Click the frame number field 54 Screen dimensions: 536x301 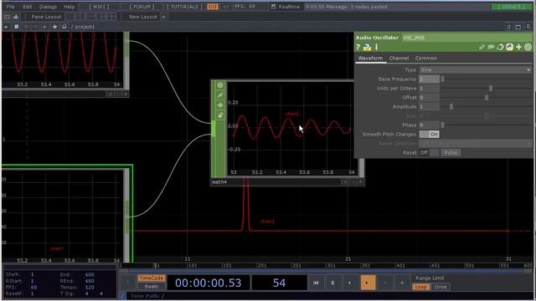coord(279,283)
